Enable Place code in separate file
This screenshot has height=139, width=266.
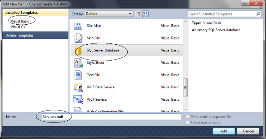[x=187, y=116]
